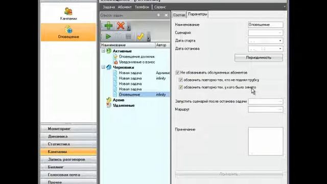Click the Периодичность button

(x=259, y=58)
